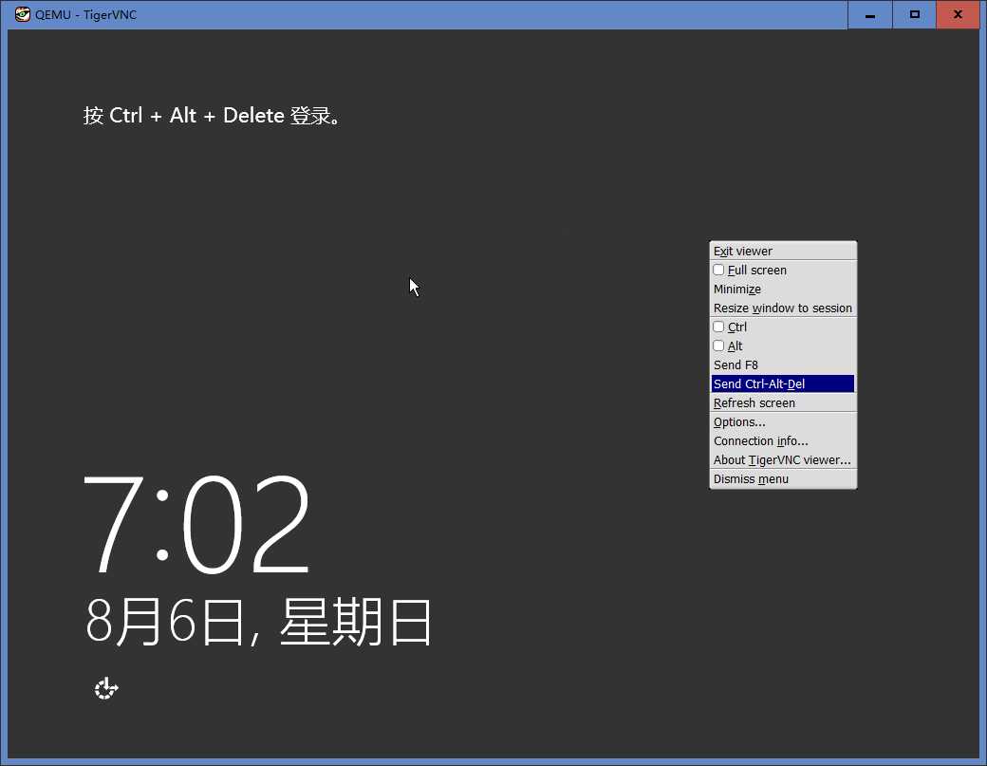The image size is (987, 766).
Task: Open Options... from the menu
Action: click(x=782, y=421)
